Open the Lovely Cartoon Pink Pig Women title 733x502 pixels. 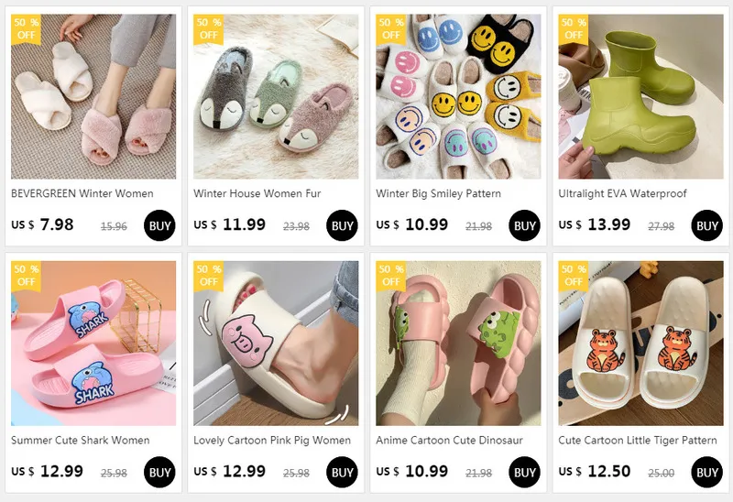coord(272,441)
